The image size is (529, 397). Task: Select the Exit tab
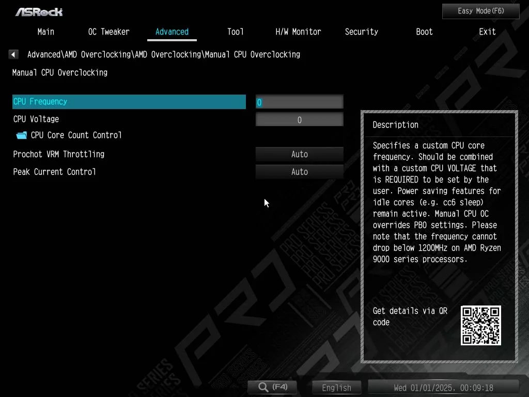[x=487, y=32]
